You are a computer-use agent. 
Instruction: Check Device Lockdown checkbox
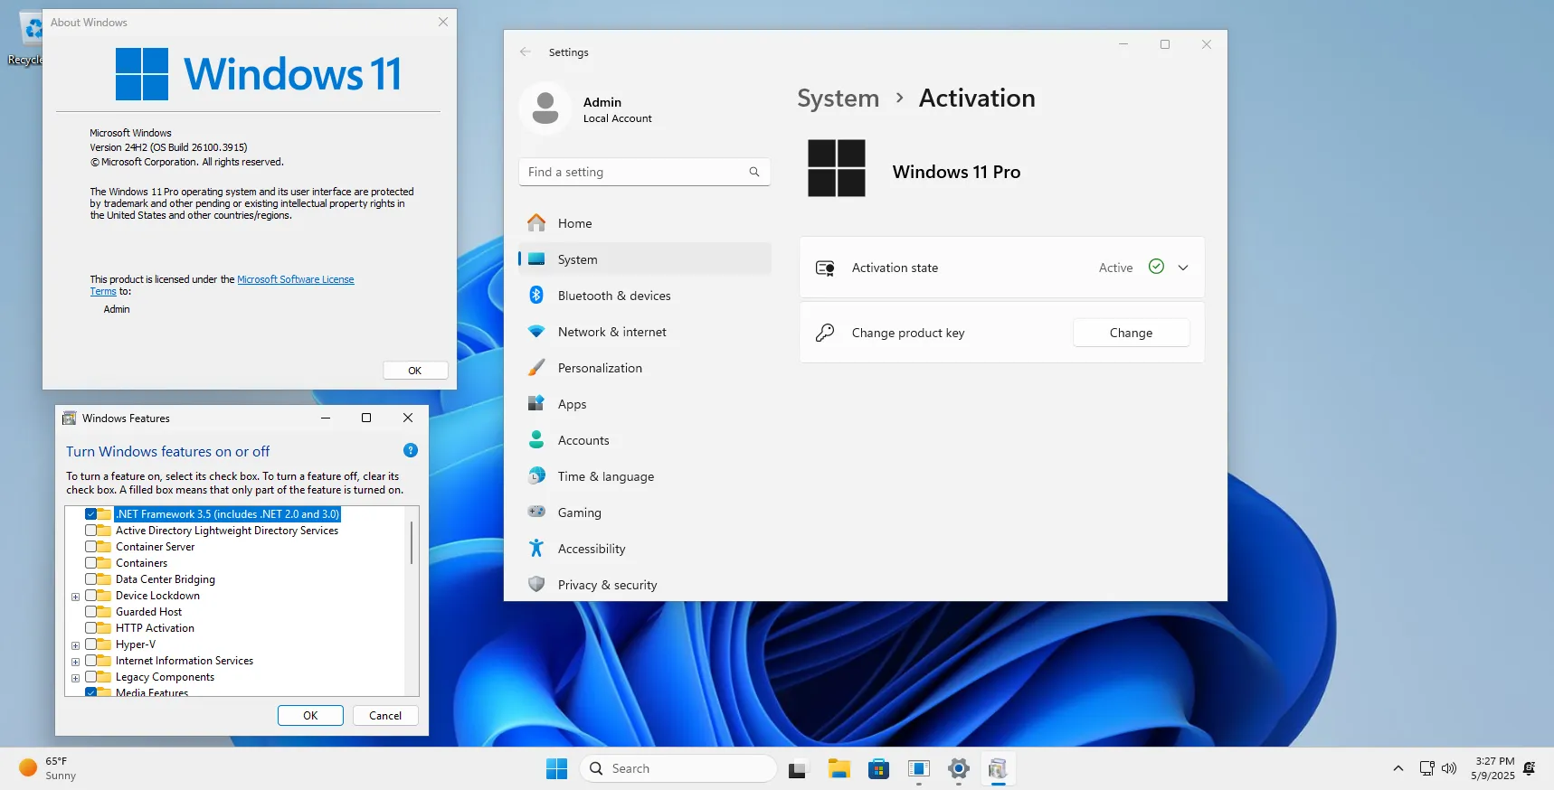coord(91,596)
